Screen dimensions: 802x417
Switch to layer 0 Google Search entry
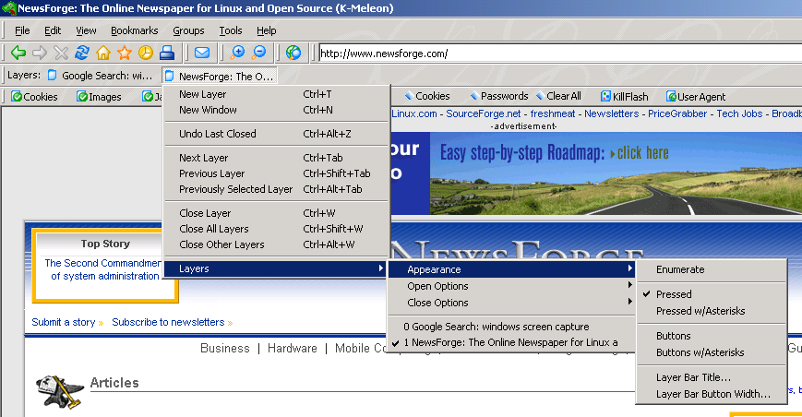coord(511,327)
